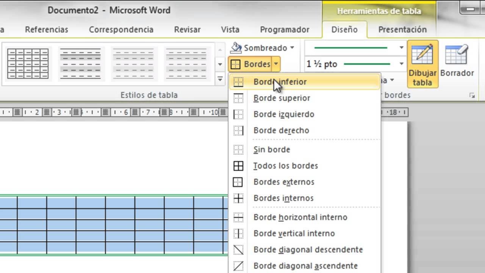The height and width of the screenshot is (273, 485).
Task: Click the Borde diagonal ascendente icon
Action: pyautogui.click(x=238, y=266)
